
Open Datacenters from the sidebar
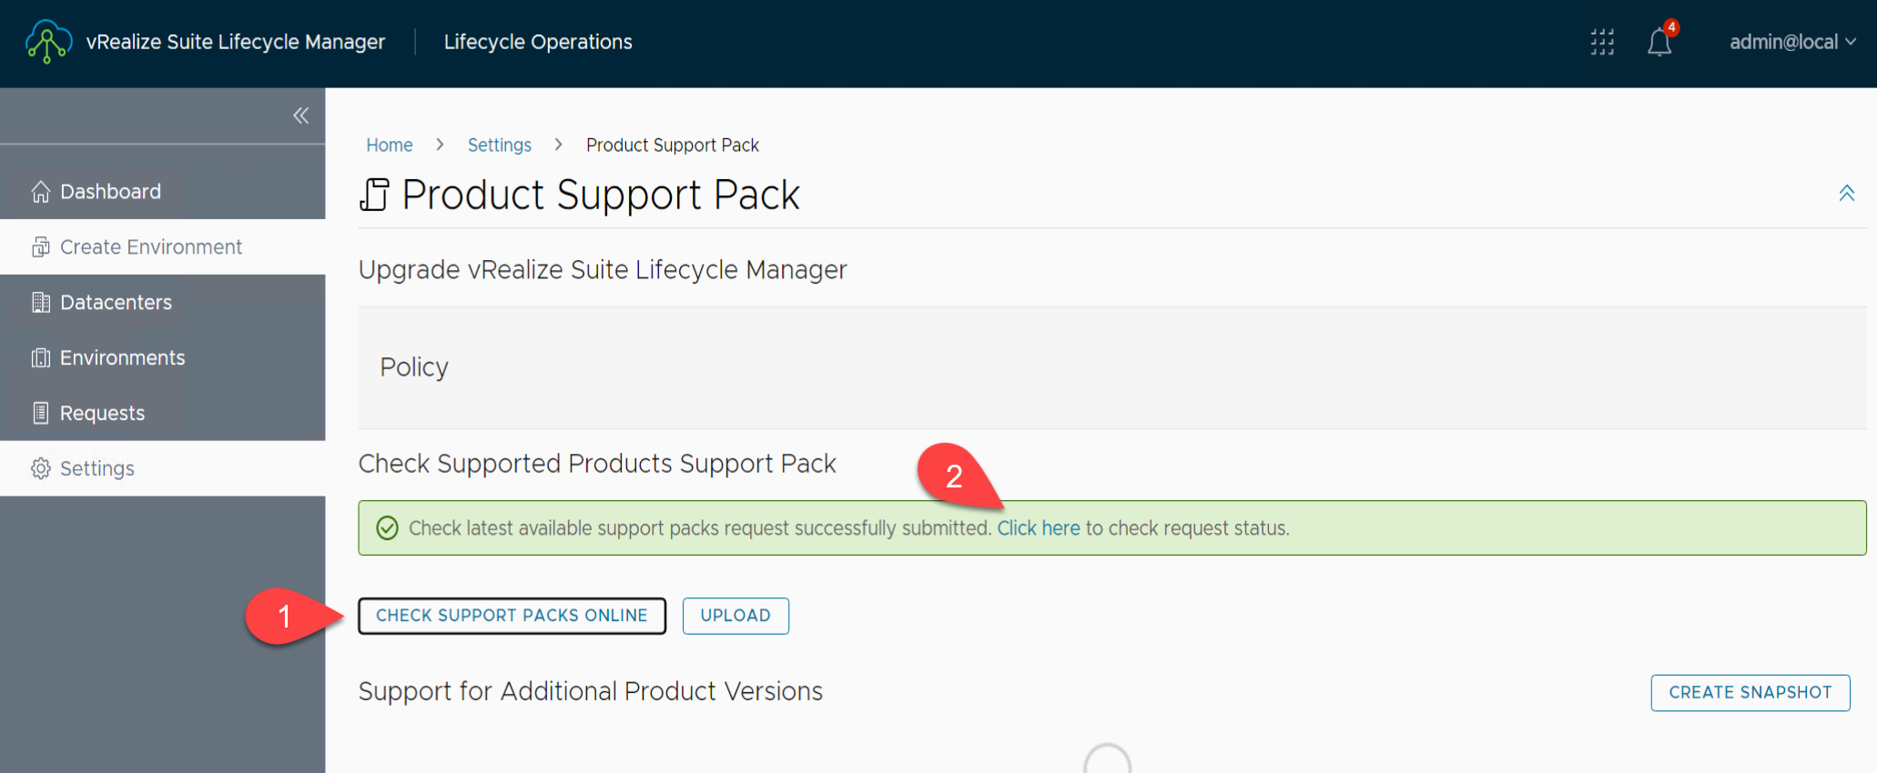click(116, 303)
